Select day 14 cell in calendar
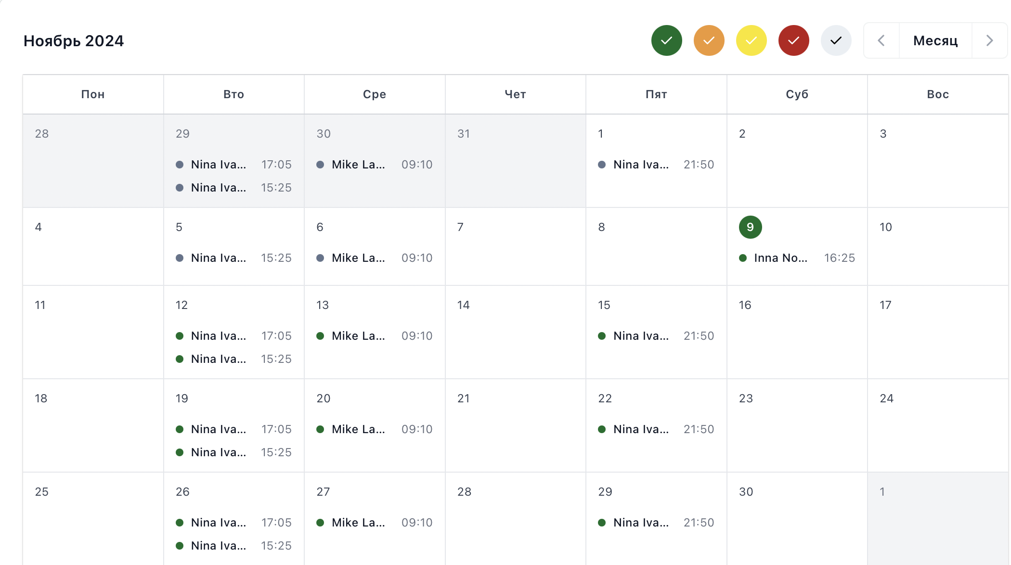Viewport: 1011px width, 565px height. click(515, 332)
